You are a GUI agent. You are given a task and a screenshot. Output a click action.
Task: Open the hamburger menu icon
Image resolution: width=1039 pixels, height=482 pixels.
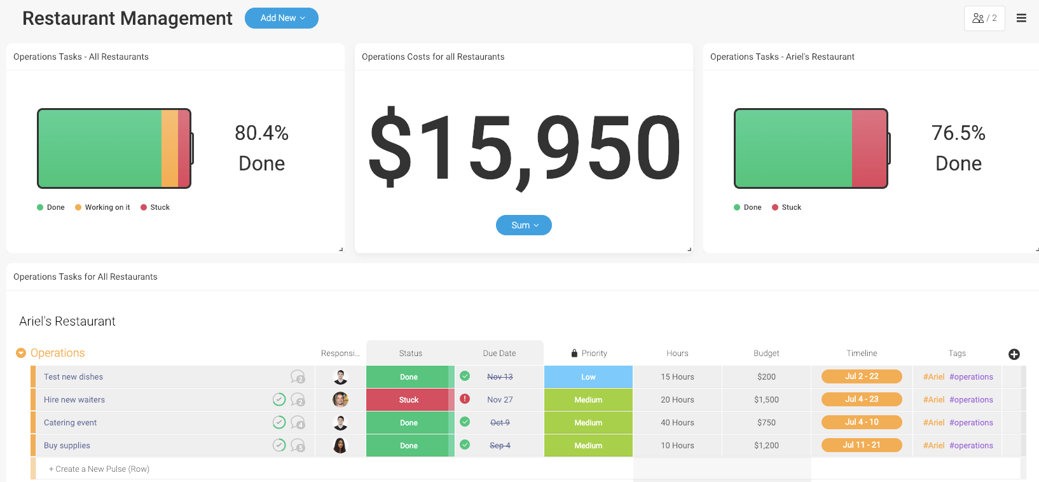(1021, 18)
